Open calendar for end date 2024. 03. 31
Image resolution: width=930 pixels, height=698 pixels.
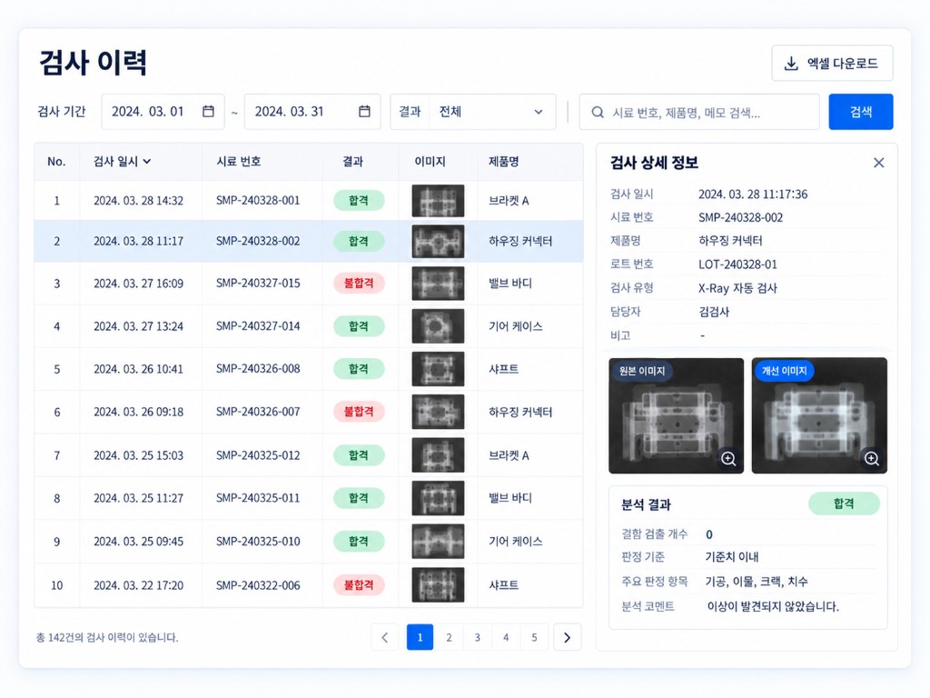[365, 112]
